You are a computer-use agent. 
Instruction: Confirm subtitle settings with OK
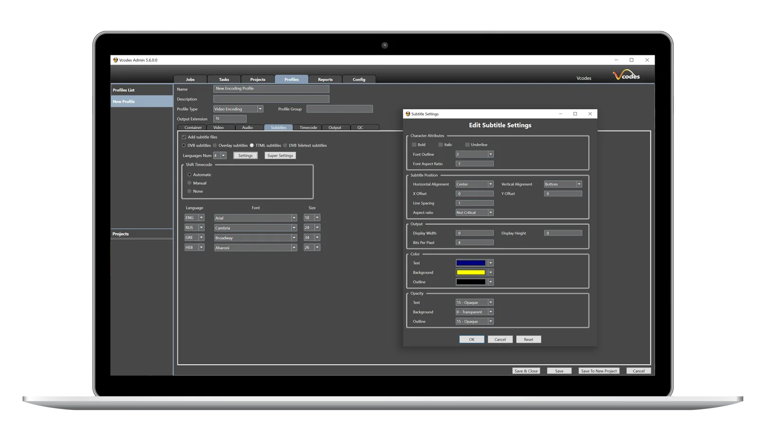coord(472,340)
